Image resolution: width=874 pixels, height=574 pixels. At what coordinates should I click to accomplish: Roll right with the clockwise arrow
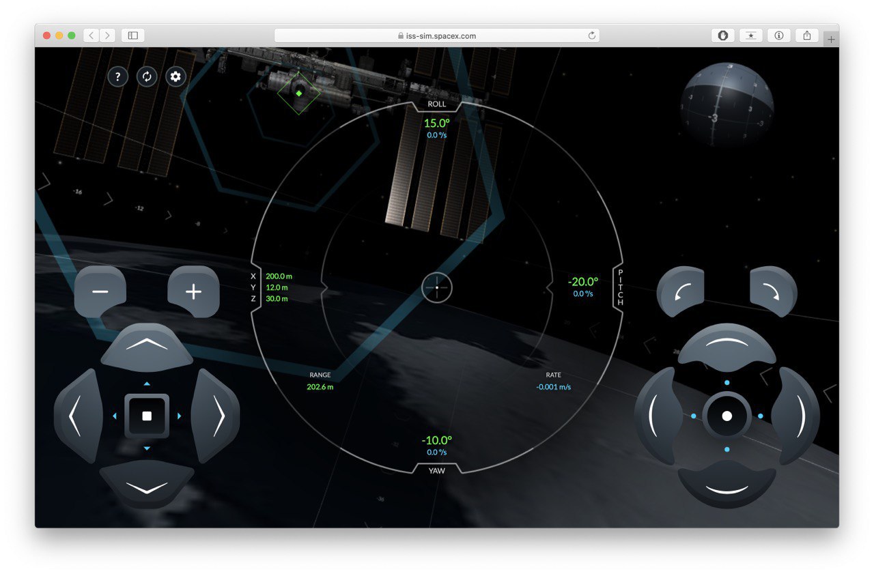pyautogui.click(x=773, y=291)
